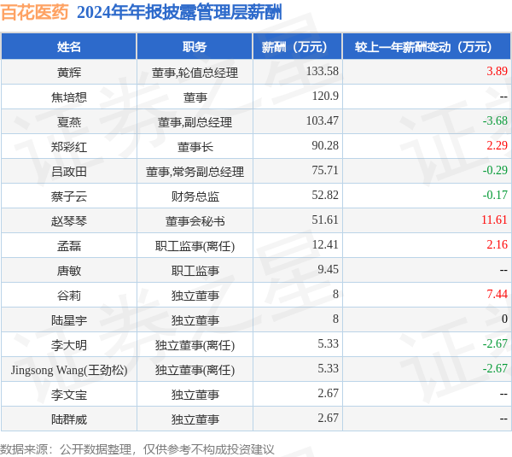Click the position 董事长
The width and height of the screenshot is (512, 457).
click(195, 147)
